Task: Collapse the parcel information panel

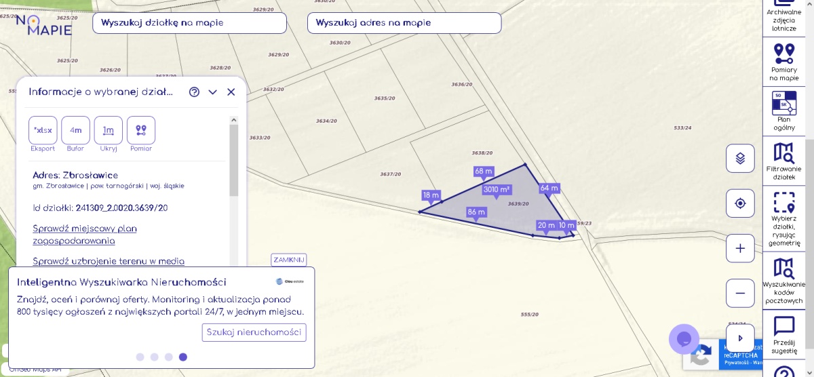Action: click(212, 92)
